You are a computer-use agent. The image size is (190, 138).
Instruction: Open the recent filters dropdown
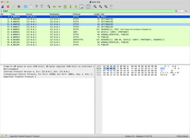[x=183, y=11]
